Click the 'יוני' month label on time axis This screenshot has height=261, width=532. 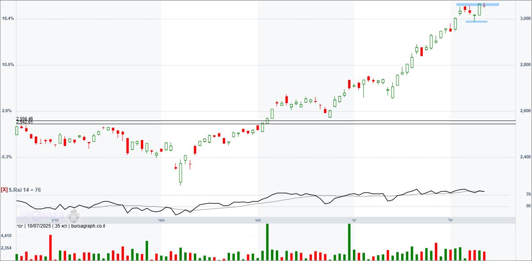tap(354, 220)
